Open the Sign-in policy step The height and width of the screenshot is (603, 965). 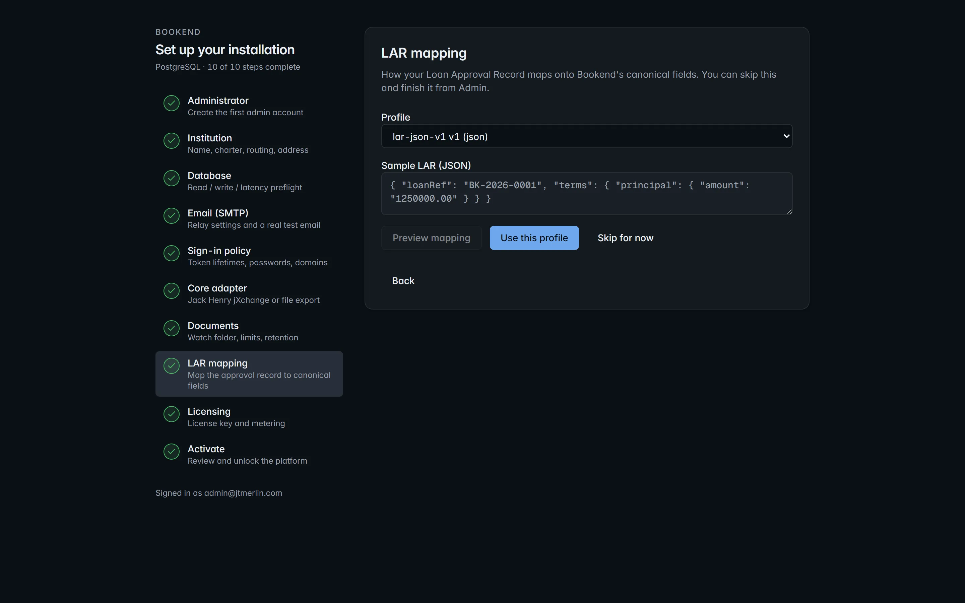tap(249, 256)
